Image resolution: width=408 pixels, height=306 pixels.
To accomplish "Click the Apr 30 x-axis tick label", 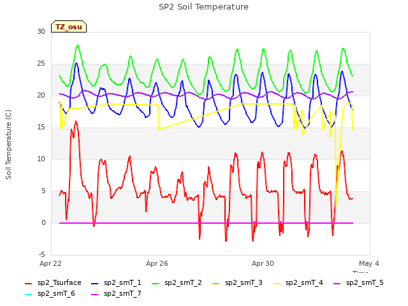I will [x=263, y=263].
